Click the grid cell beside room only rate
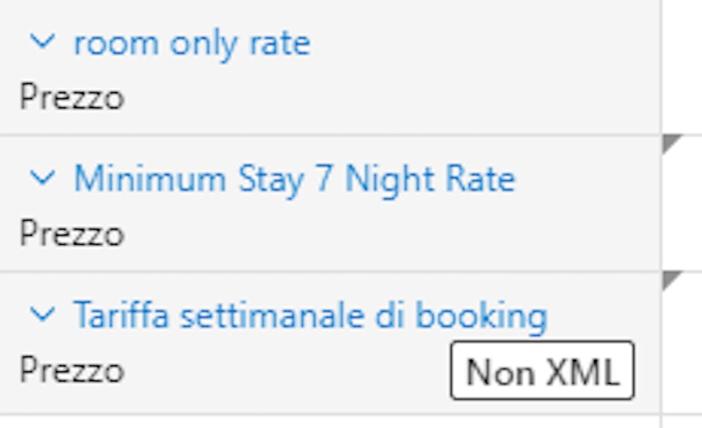 (682, 68)
